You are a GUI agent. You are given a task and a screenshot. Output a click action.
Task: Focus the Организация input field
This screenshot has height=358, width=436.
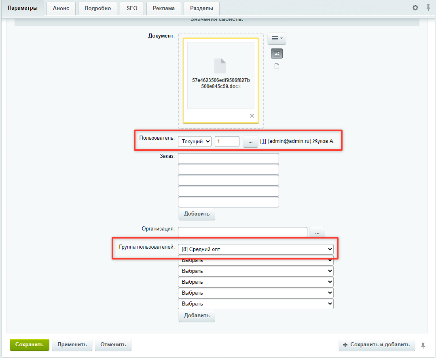pos(243,232)
